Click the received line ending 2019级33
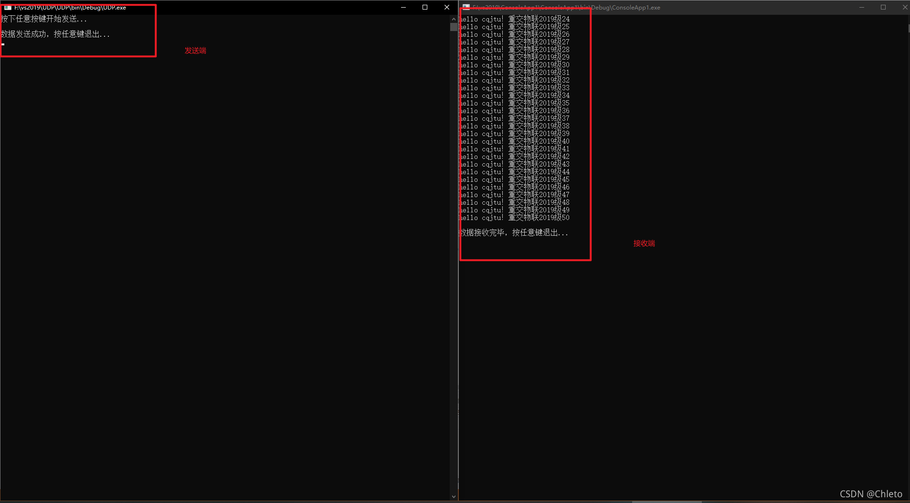910x503 pixels. click(x=514, y=88)
